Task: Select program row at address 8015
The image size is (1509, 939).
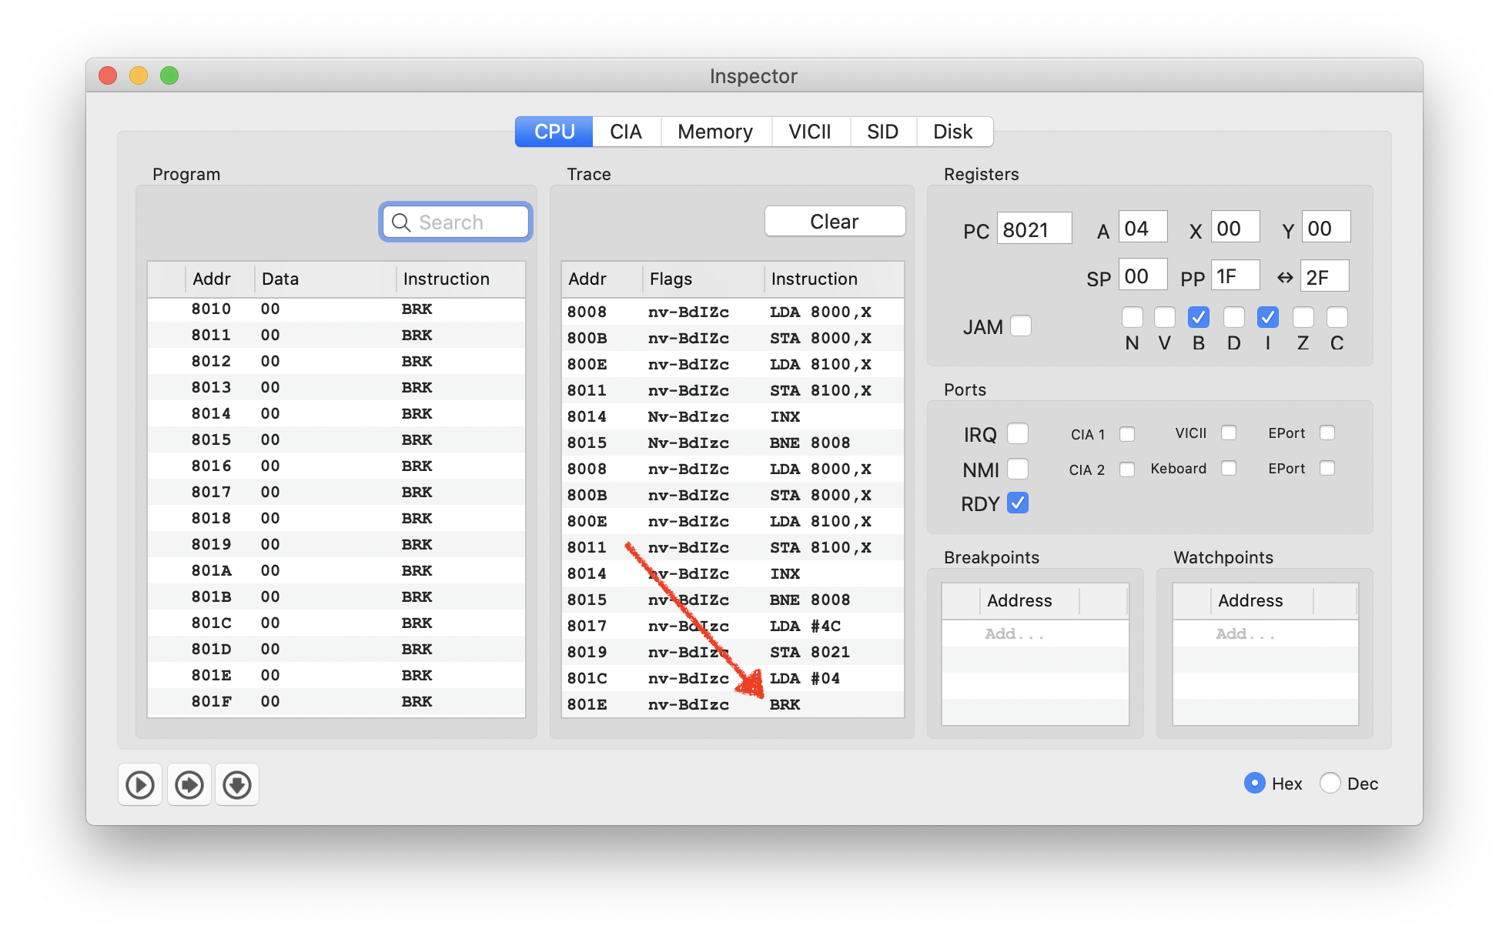Action: (x=336, y=439)
